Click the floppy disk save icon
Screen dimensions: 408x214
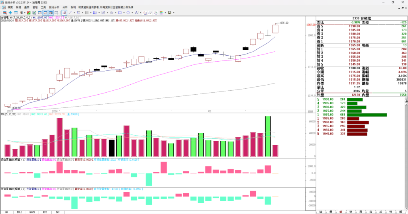[x=169, y=13]
